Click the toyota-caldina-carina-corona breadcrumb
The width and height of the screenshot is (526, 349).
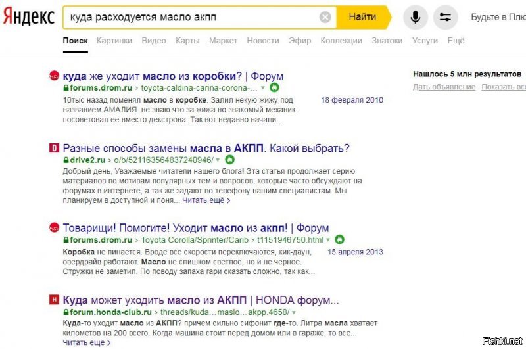click(199, 88)
